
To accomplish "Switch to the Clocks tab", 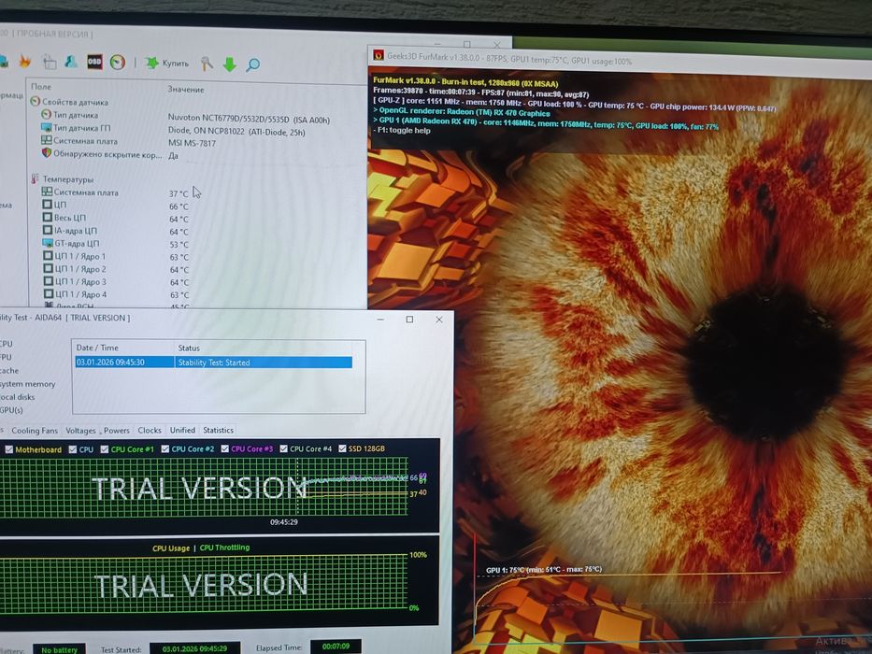I will (150, 430).
